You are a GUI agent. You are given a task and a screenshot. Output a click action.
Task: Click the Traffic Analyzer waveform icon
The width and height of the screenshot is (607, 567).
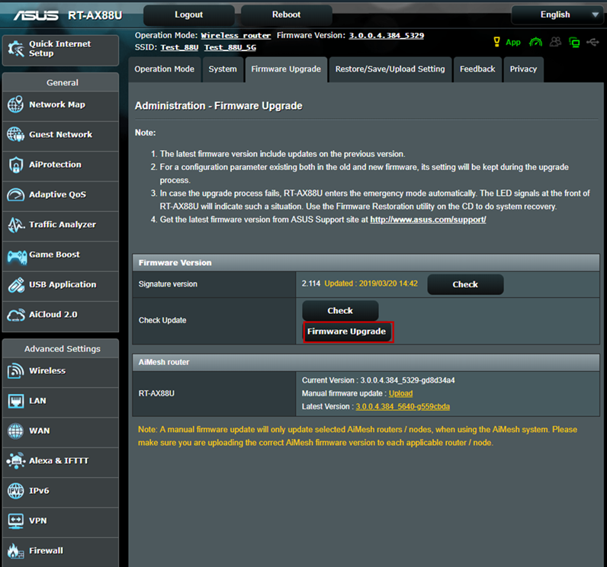(16, 225)
